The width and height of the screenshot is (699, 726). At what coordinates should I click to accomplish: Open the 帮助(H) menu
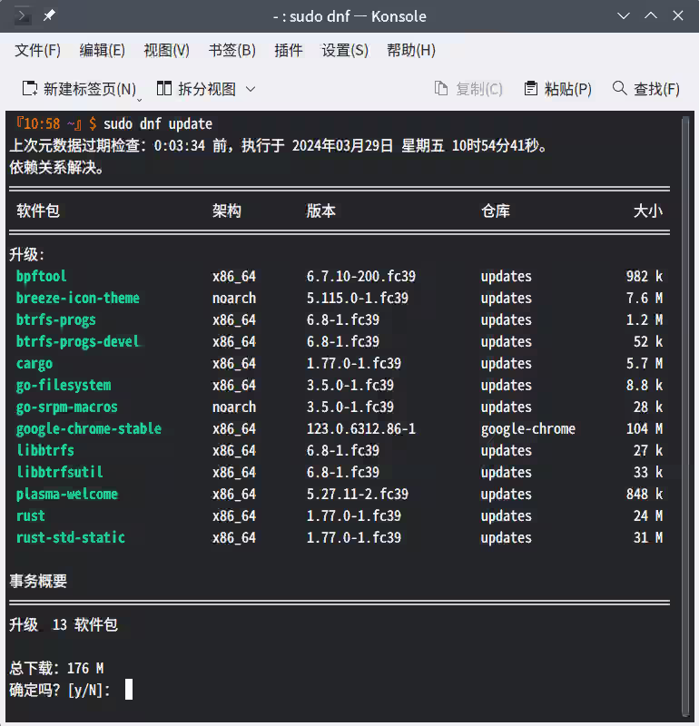(x=411, y=51)
